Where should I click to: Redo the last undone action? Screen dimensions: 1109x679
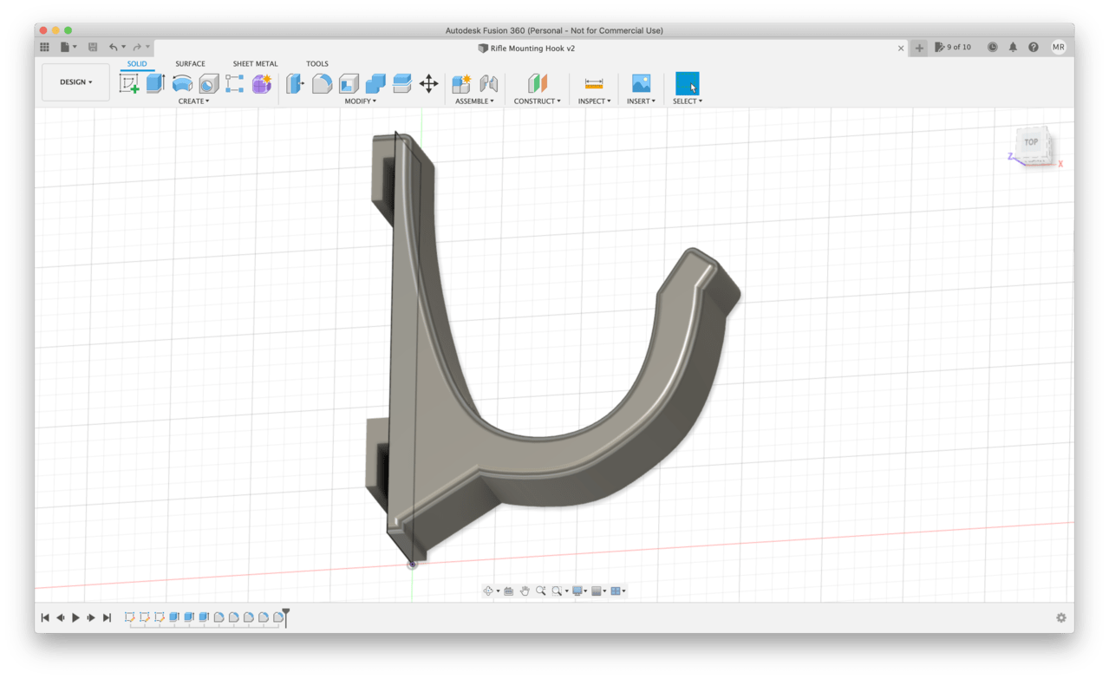pyautogui.click(x=137, y=48)
